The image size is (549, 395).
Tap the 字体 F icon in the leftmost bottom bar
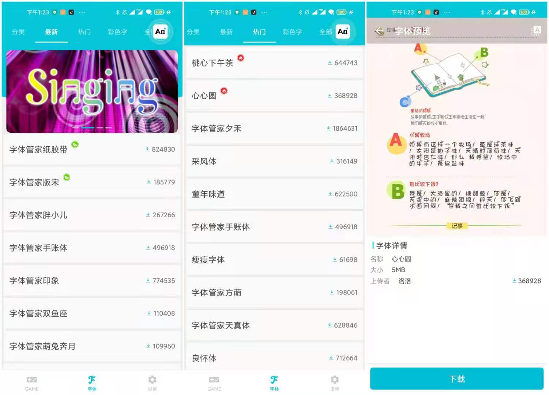92,383
